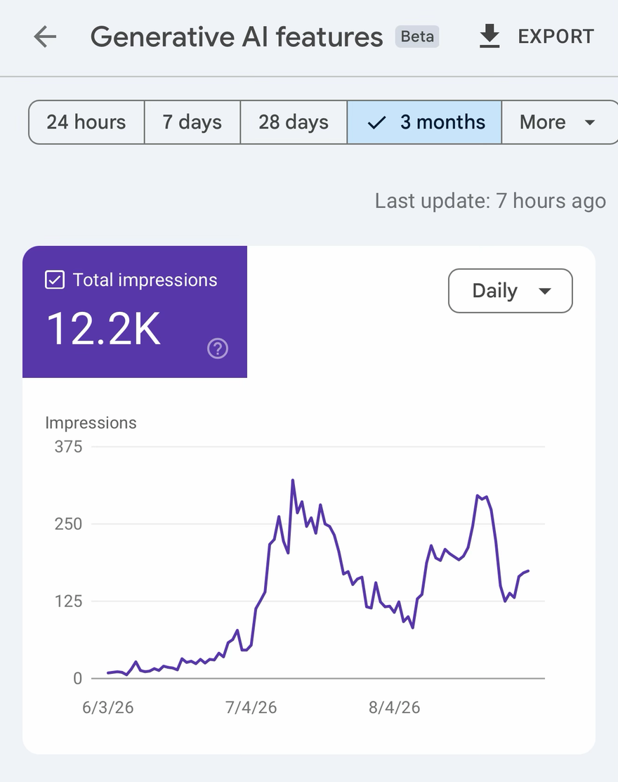Click the Last update: 7 hours ago text
The width and height of the screenshot is (618, 782).
490,201
